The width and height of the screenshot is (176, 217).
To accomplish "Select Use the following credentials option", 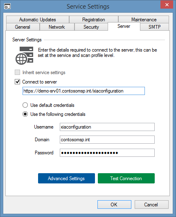I will pyautogui.click(x=25, y=114).
